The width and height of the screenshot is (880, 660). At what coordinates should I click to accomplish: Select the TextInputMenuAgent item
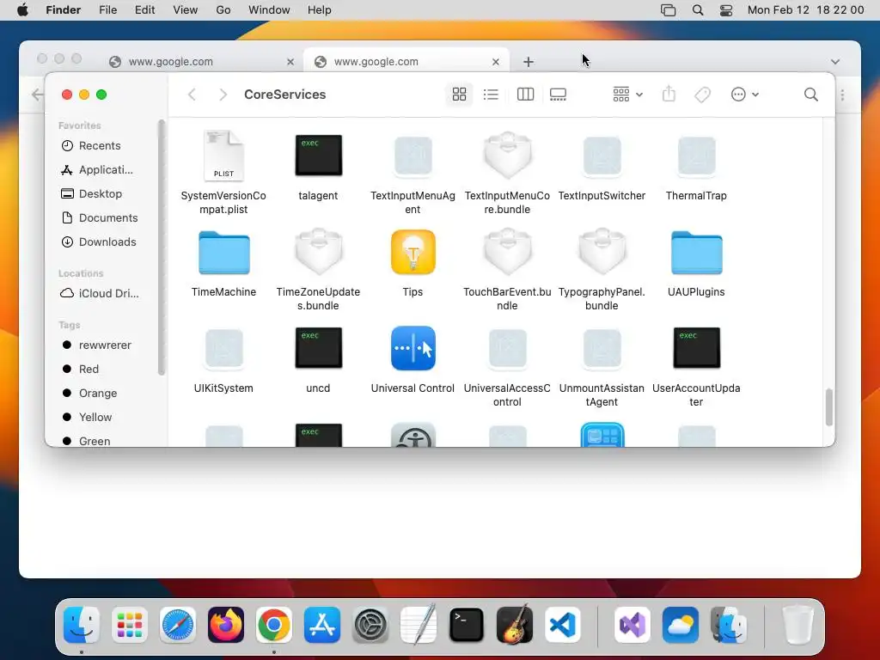pos(412,156)
